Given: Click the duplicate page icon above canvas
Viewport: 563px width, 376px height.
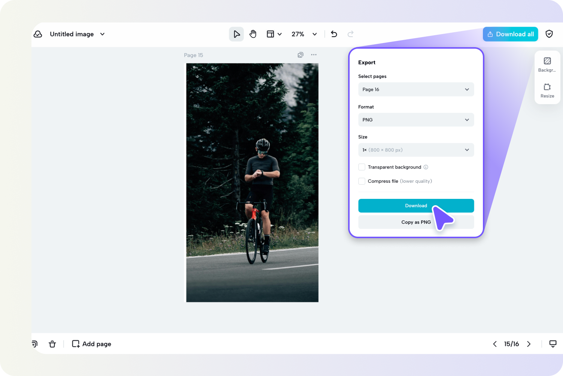Looking at the screenshot, I should point(300,55).
